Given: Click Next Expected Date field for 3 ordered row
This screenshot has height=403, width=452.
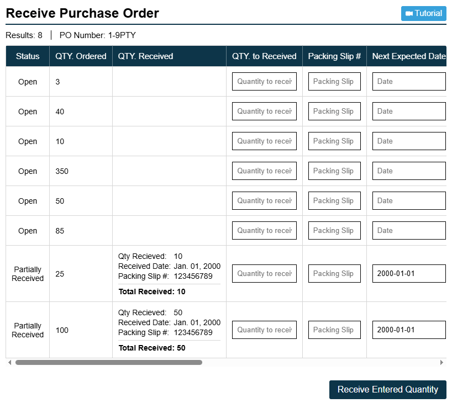Looking at the screenshot, I should (x=409, y=82).
